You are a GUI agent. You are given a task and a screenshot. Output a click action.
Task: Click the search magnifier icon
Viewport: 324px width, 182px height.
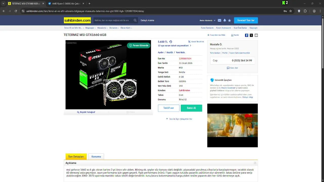pyautogui.click(x=135, y=20)
